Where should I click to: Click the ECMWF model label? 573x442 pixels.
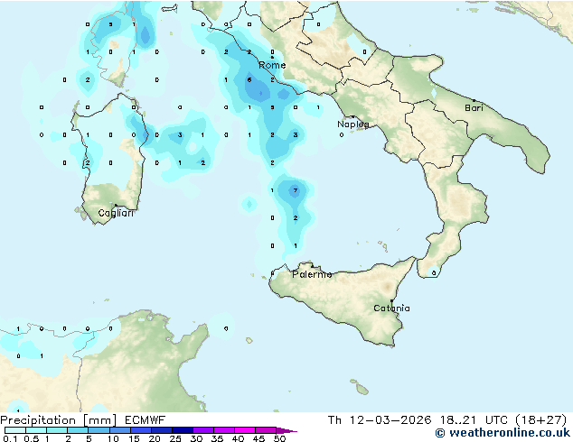point(146,420)
